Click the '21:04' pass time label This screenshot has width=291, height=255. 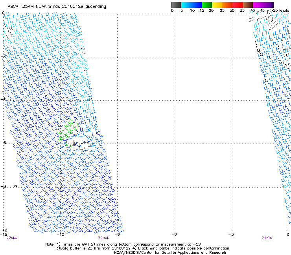[x=267, y=238]
